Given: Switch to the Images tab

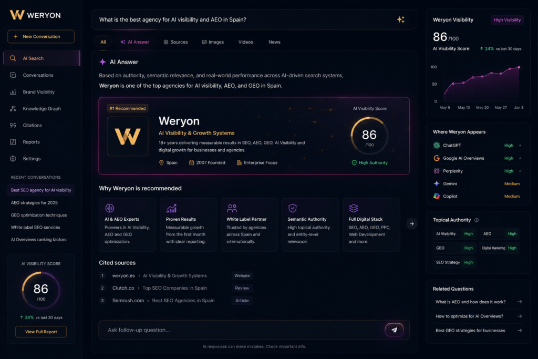Looking at the screenshot, I should (213, 42).
